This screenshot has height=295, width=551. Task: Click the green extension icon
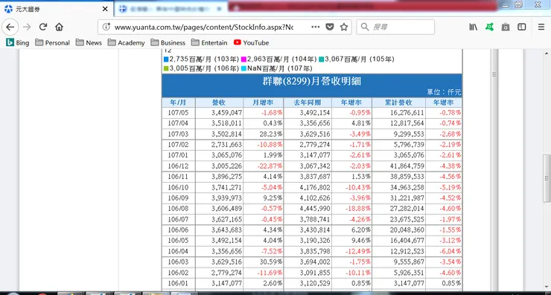(489, 27)
